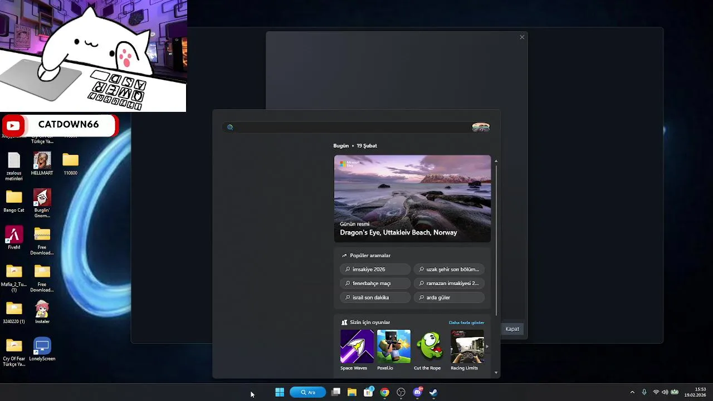Open Steam from the taskbar
Image resolution: width=713 pixels, height=401 pixels.
point(433,392)
